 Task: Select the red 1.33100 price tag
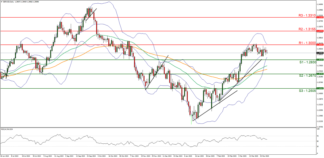319,18
